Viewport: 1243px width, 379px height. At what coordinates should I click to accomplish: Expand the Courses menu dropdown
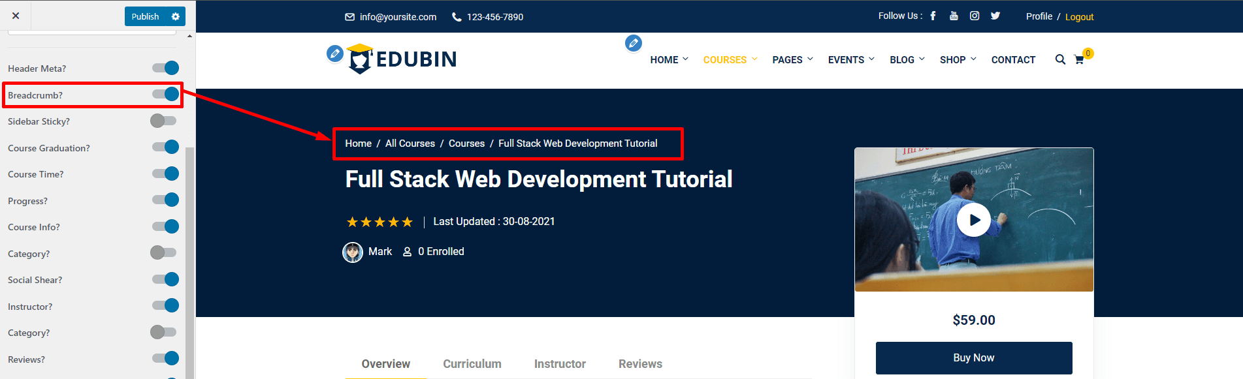pyautogui.click(x=730, y=59)
